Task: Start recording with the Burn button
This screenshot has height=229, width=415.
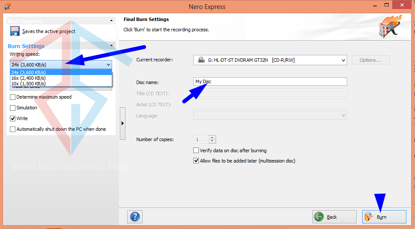Action: tap(384, 217)
